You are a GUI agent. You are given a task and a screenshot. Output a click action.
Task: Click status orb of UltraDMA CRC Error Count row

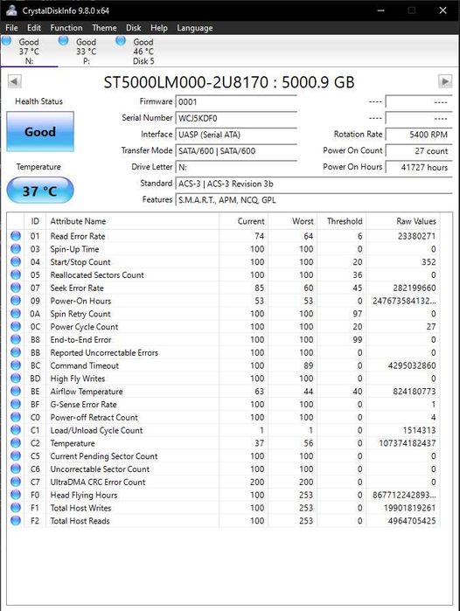click(16, 482)
